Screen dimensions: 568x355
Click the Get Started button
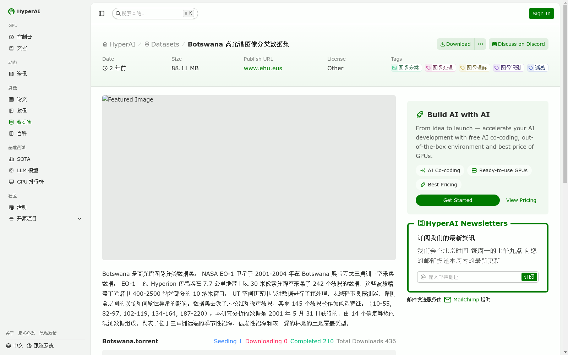click(458, 200)
